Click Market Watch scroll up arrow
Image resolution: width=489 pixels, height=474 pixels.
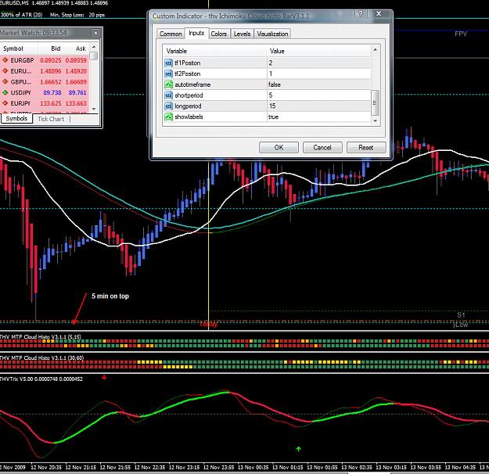pos(94,47)
